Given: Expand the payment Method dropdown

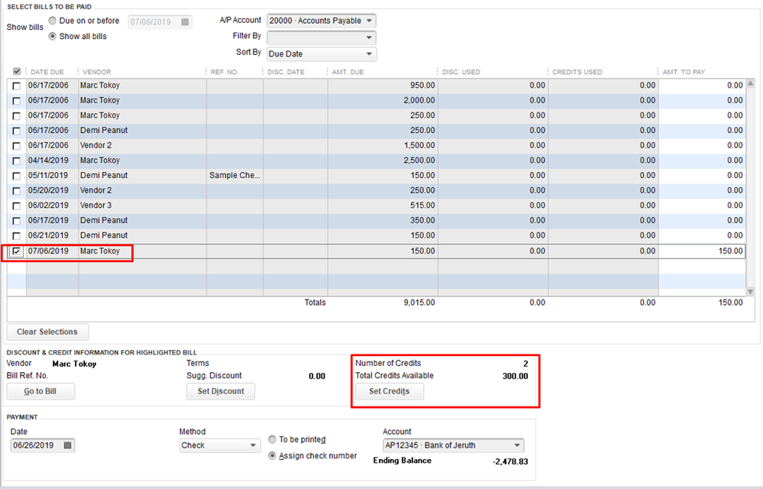Looking at the screenshot, I should pos(221,445).
